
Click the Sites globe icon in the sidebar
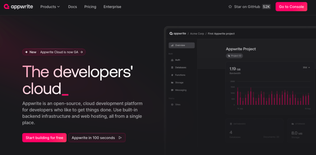172,105
